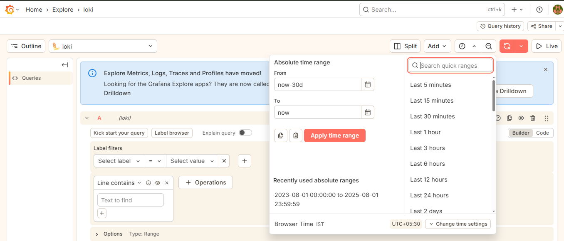
Task: Open calendar picker for To field
Action: tap(368, 113)
